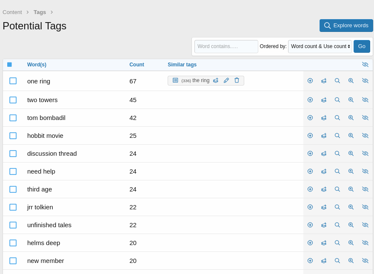Click the layers-plus icon in 'two towers' row
The height and width of the screenshot is (274, 374).
pos(324,100)
